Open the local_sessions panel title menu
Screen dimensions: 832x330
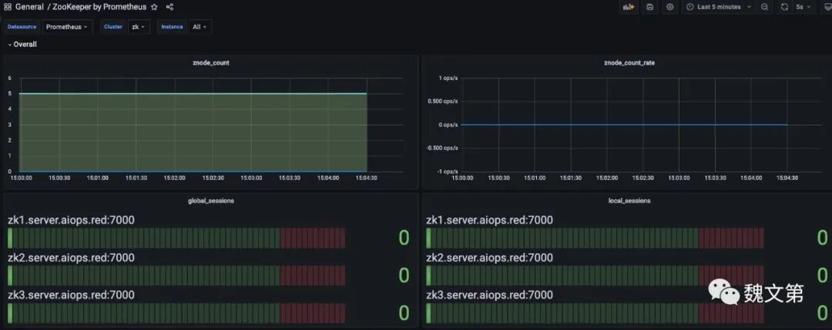pyautogui.click(x=629, y=201)
